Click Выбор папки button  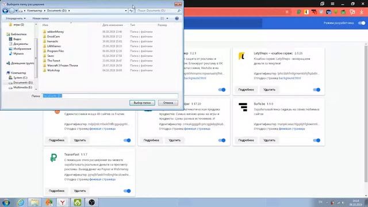[142, 103]
